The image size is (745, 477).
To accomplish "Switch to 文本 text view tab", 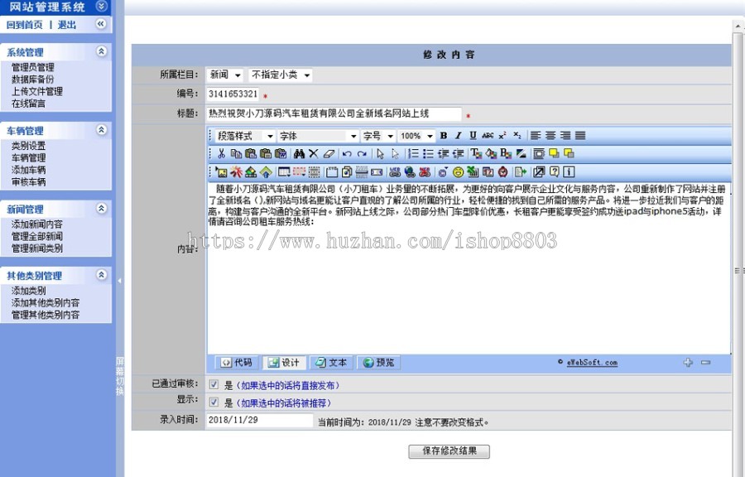I will (331, 363).
